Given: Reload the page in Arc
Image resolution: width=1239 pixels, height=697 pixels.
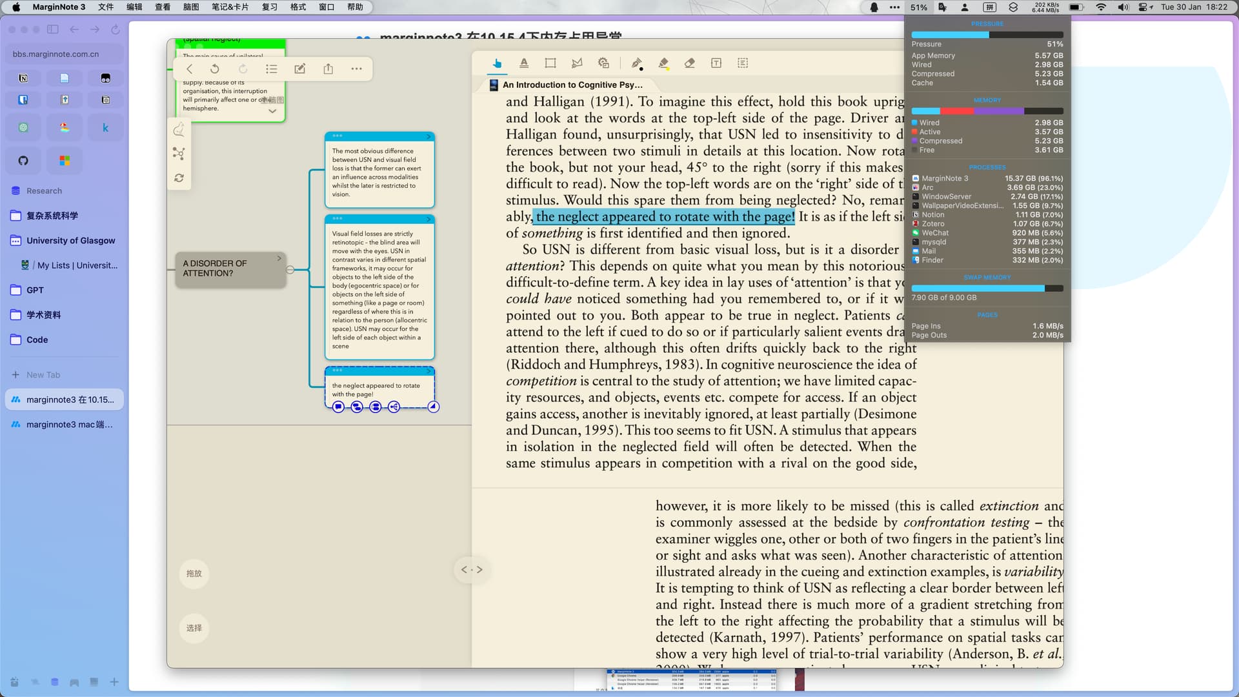Looking at the screenshot, I should click(116, 30).
